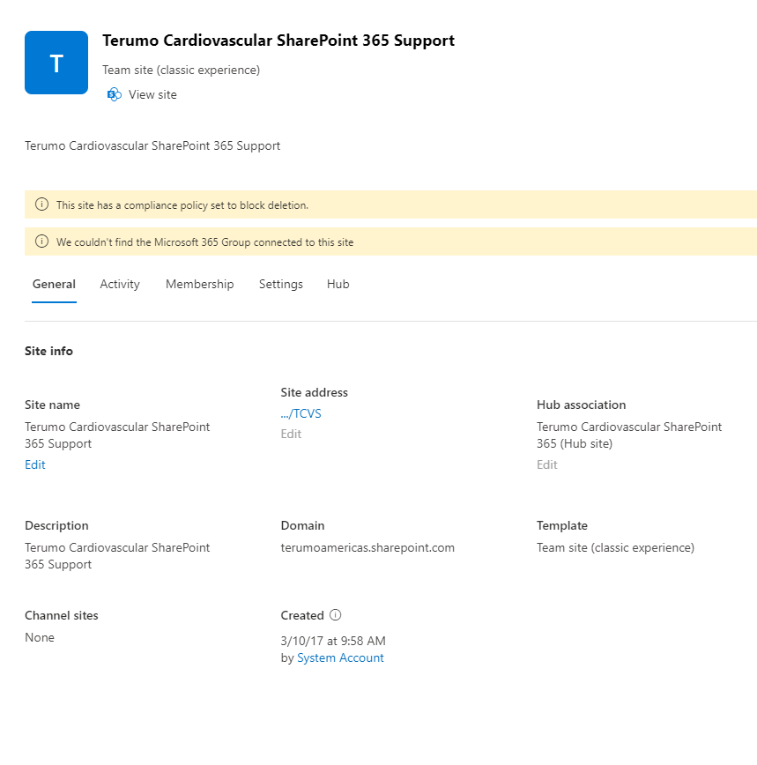757x765 pixels.
Task: Click the compliance policy warning banner
Action: tap(379, 204)
